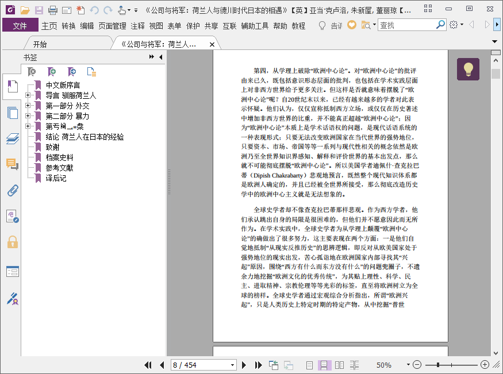The image size is (503, 374).
Task: Select the 中文版序言 bookmark
Action: click(63, 85)
